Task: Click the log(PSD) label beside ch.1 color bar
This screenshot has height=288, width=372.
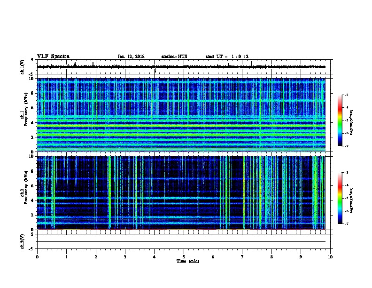Action: point(351,122)
